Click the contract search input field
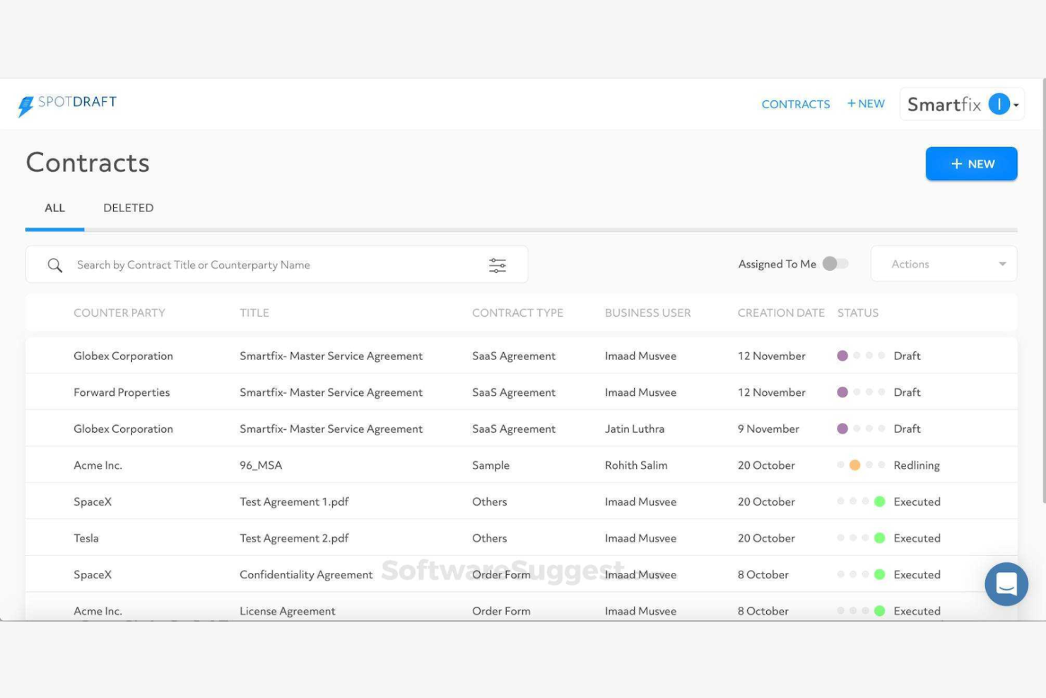Viewport: 1046px width, 698px height. pos(276,265)
